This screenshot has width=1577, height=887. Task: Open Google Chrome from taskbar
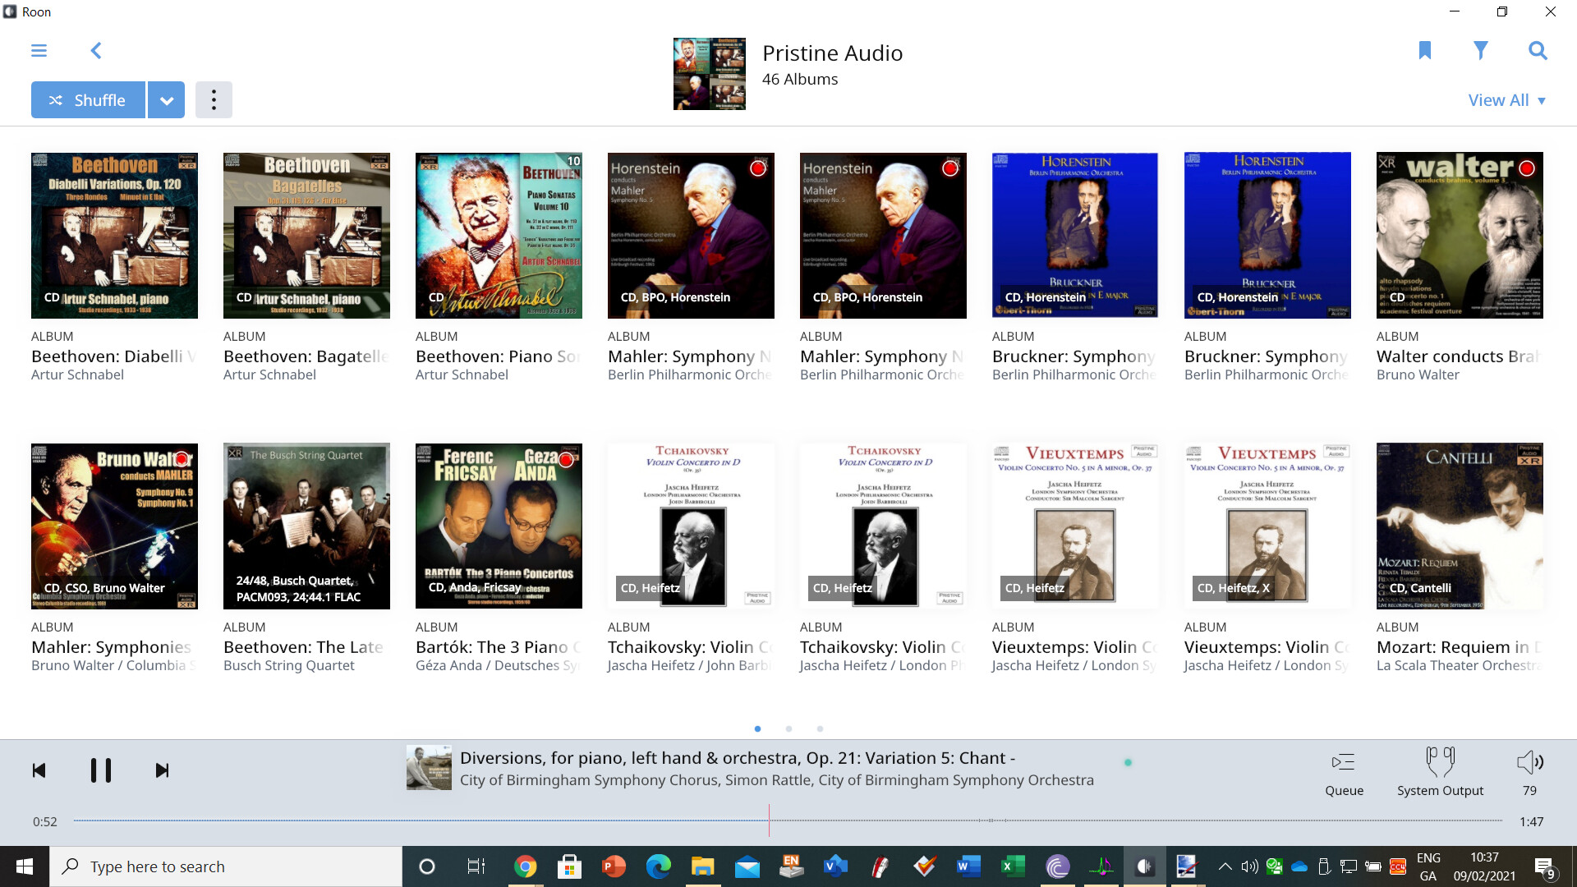[x=525, y=866]
